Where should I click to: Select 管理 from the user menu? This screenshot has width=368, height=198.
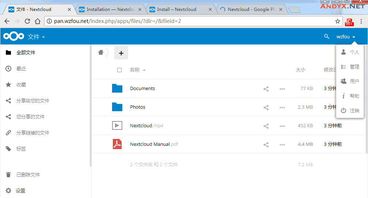pyautogui.click(x=354, y=67)
